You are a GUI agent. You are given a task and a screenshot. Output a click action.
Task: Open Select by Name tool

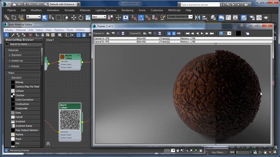[52, 17]
